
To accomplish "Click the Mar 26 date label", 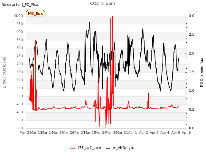I will (x=68, y=133).
